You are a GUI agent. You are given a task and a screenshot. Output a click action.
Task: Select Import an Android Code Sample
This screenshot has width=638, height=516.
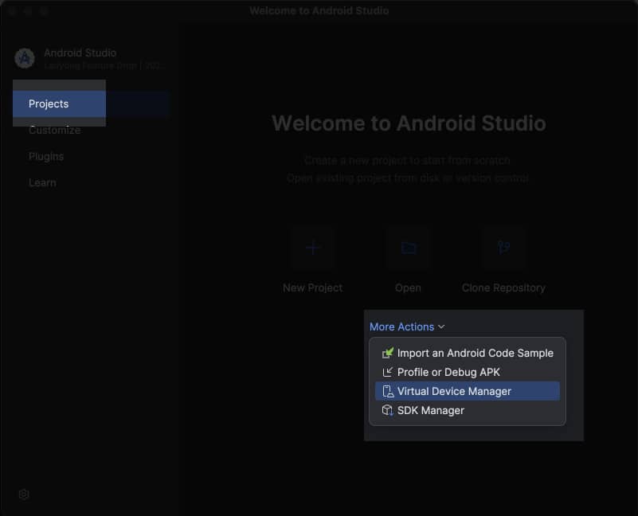[467, 353]
